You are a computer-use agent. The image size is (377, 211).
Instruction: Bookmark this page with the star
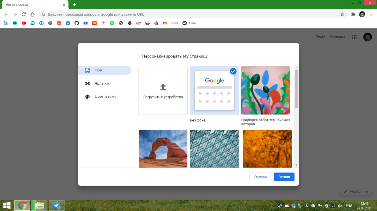coord(342,14)
